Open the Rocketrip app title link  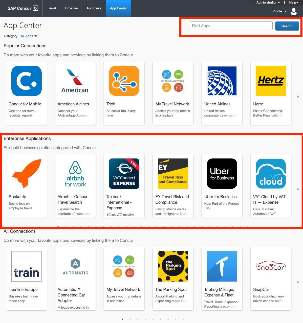tap(17, 197)
